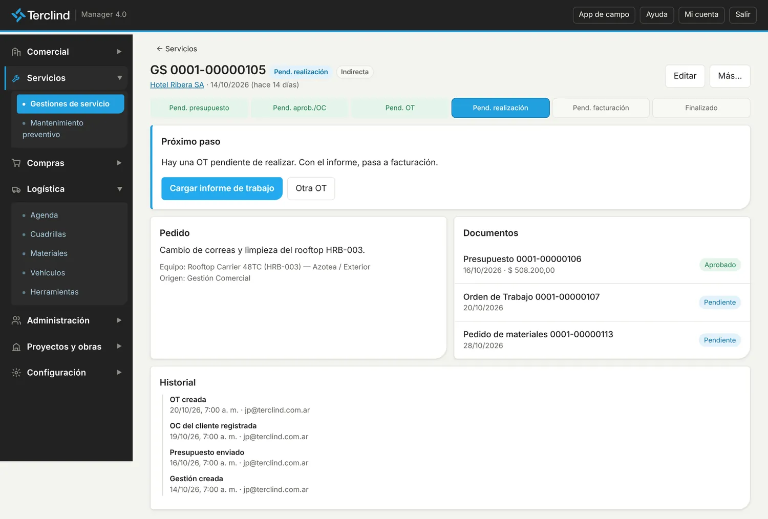768x519 pixels.
Task: Select the Pend. aprob./OC stage
Action: point(300,108)
